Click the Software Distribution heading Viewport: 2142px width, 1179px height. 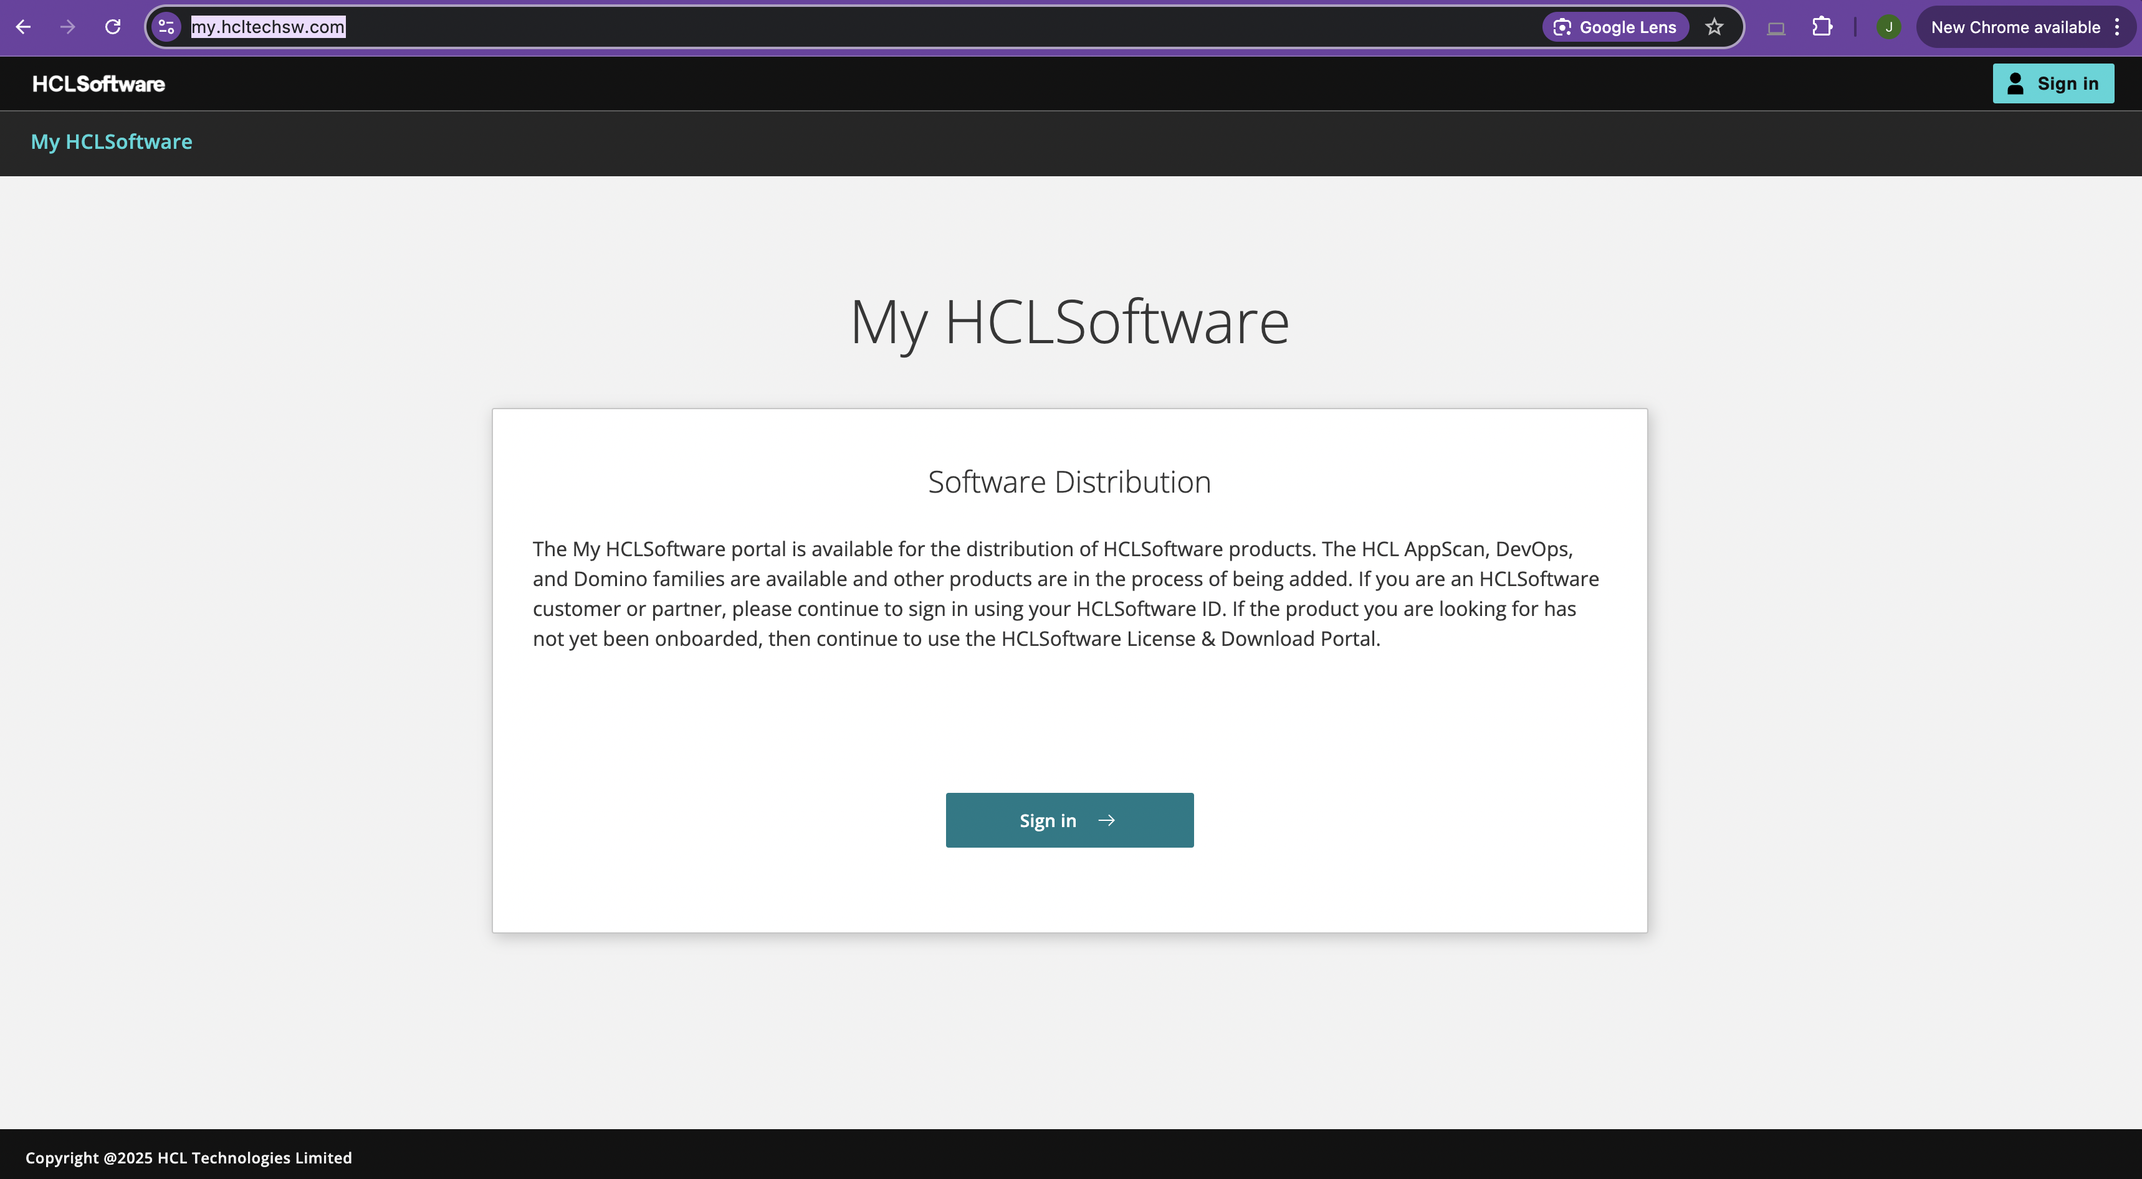[x=1068, y=482]
